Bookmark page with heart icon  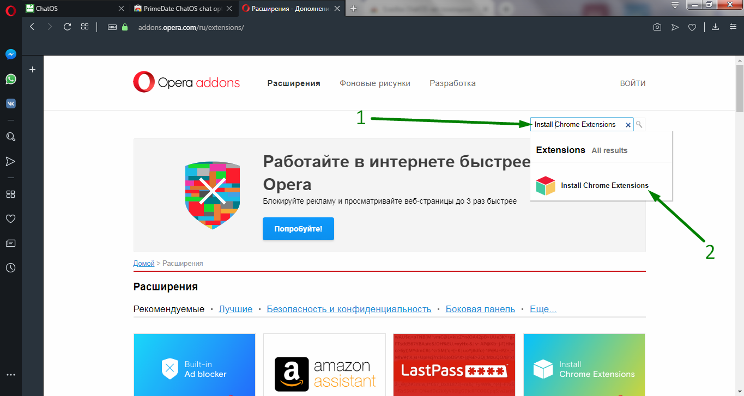(x=692, y=27)
